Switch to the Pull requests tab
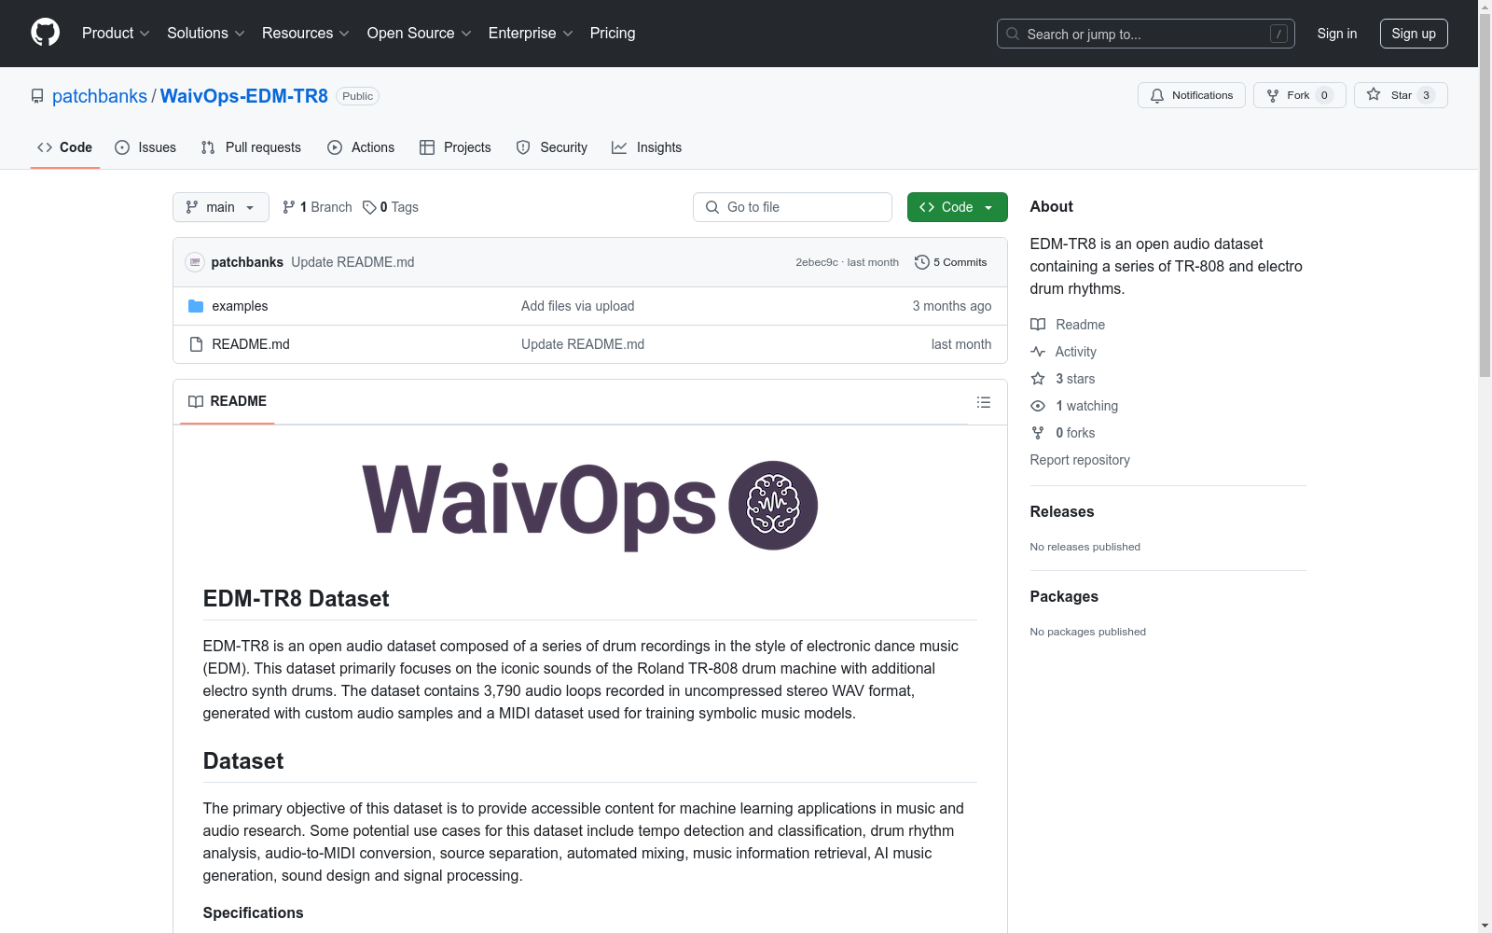 pyautogui.click(x=251, y=147)
